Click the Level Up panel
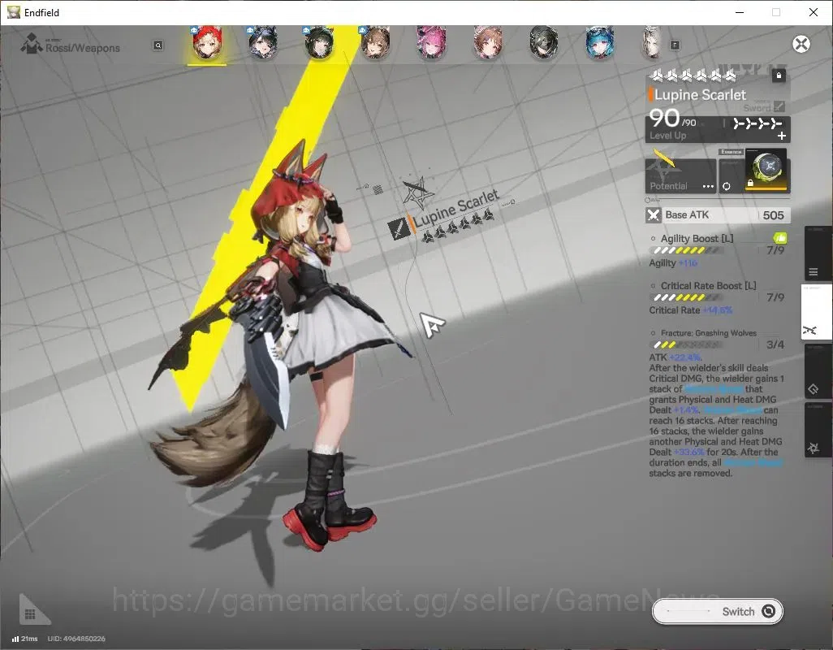 click(x=718, y=129)
